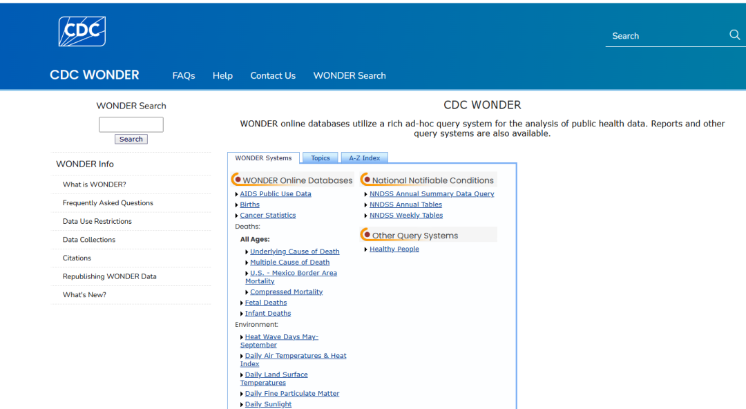Click the arrow bullet before Underlying Cause of Death
This screenshot has width=746, height=409.
click(x=247, y=252)
